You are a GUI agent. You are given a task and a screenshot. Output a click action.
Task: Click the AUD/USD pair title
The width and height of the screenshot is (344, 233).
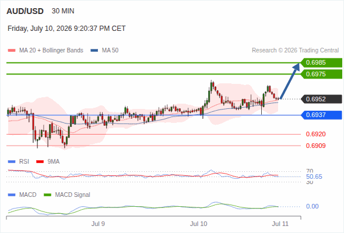point(25,11)
